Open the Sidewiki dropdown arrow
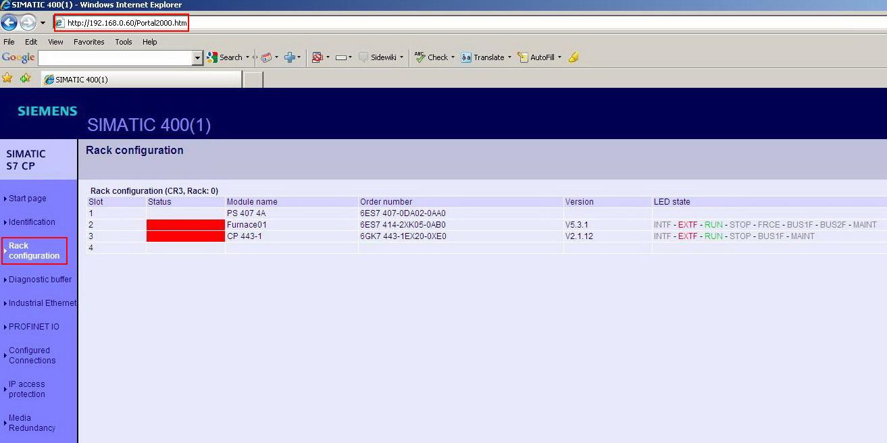The image size is (887, 443). pos(401,57)
